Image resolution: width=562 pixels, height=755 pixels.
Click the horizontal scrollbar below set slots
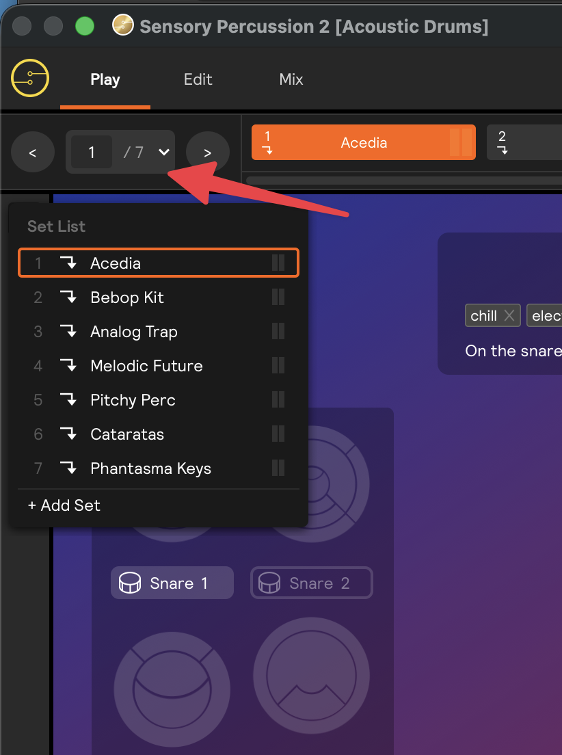point(403,181)
